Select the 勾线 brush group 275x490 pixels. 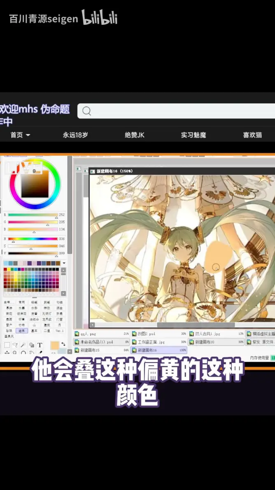tap(59, 302)
